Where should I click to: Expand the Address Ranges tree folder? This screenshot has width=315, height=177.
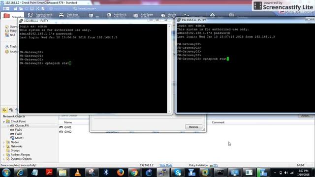[x=3, y=155]
